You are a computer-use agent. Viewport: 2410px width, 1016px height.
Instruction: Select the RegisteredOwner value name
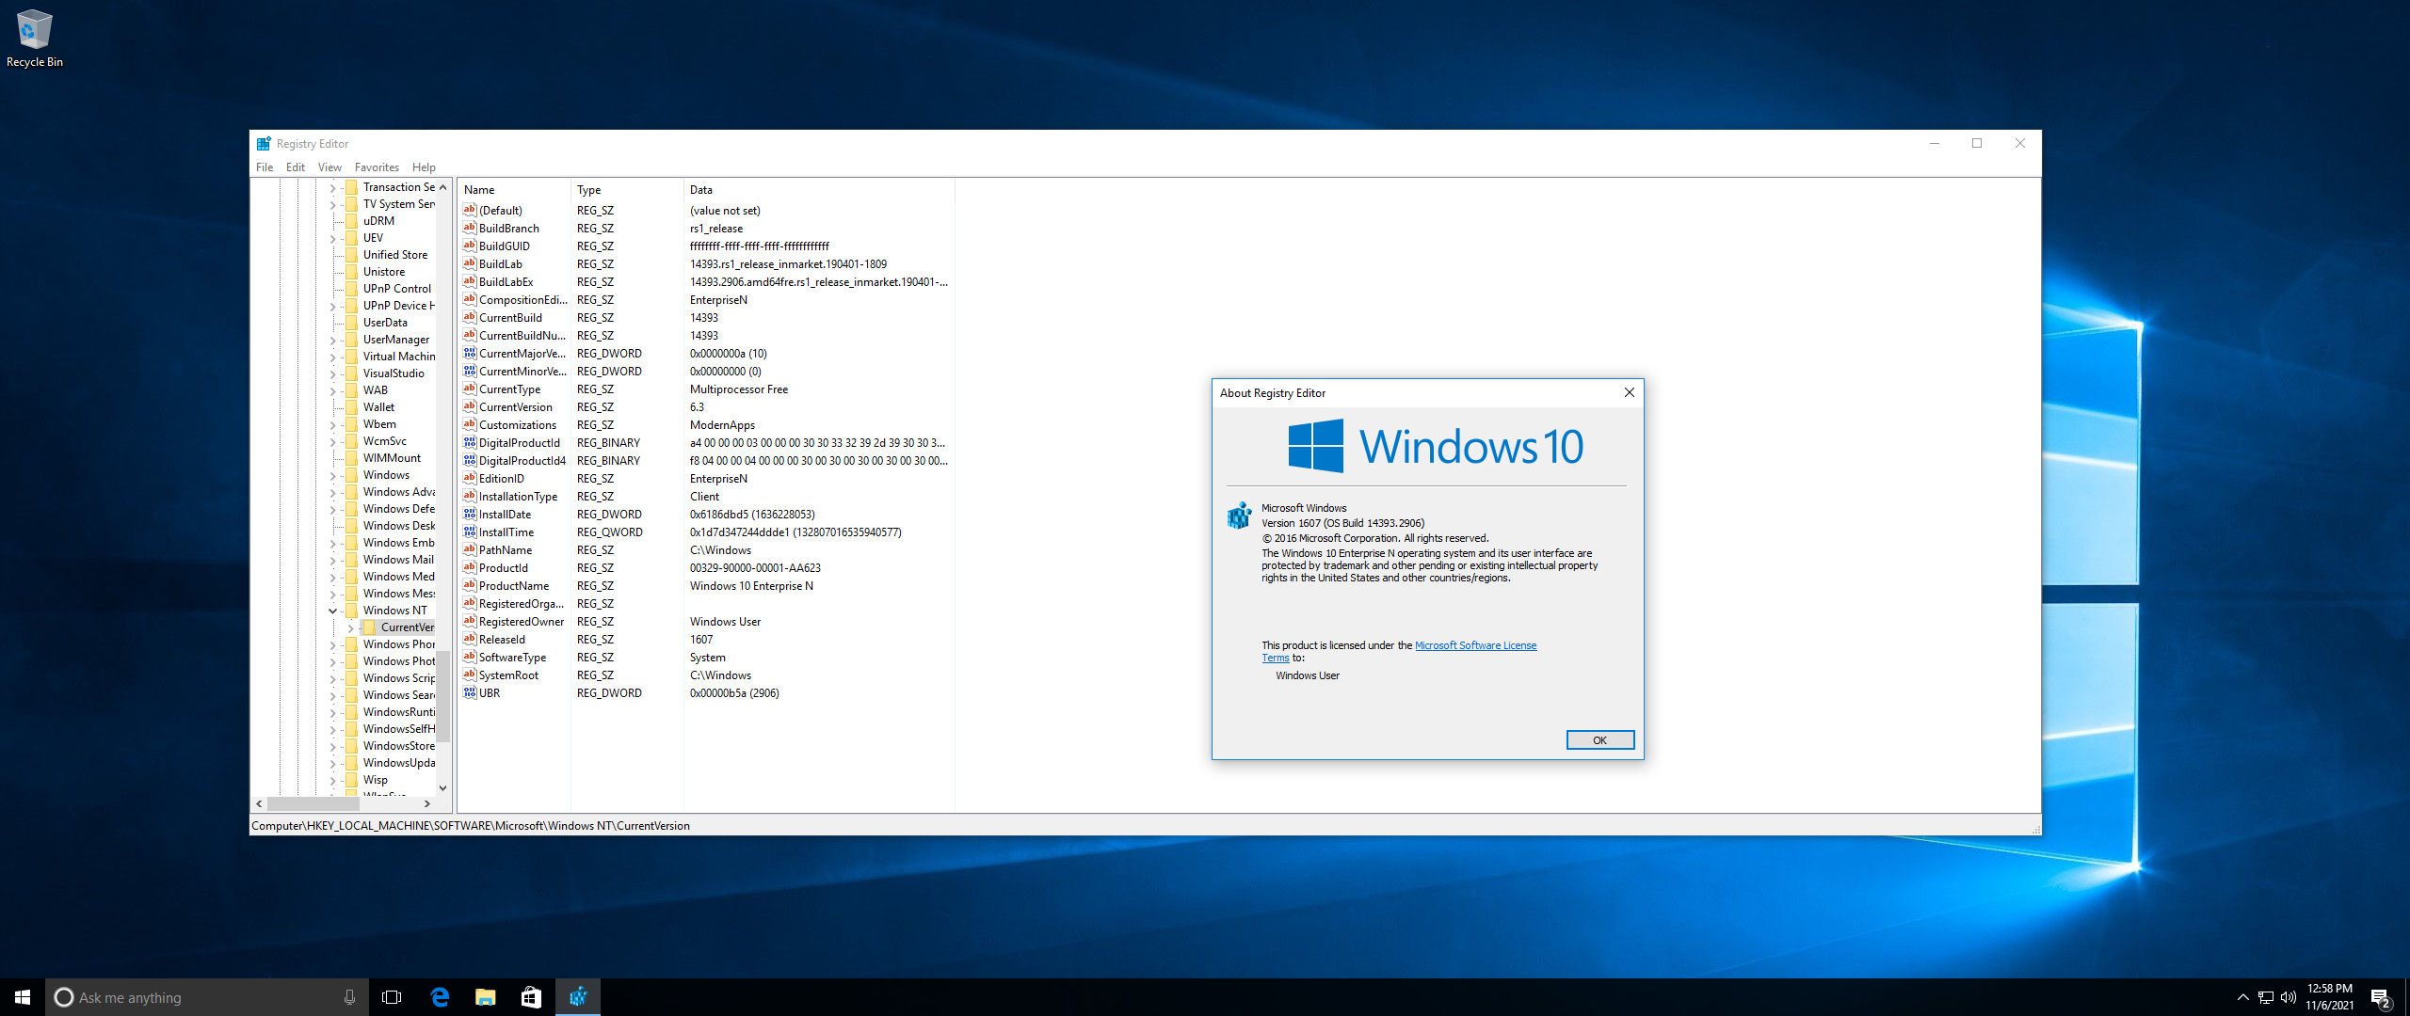pyautogui.click(x=522, y=622)
